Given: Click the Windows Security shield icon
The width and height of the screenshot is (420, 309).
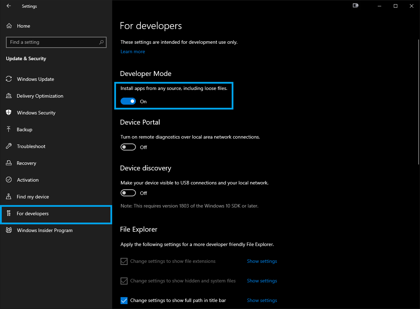Looking at the screenshot, I should pyautogui.click(x=9, y=113).
